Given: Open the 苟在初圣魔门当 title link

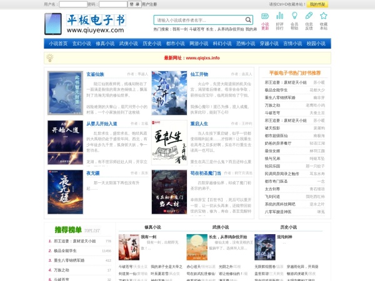Looking at the screenshot, I should tap(206, 173).
